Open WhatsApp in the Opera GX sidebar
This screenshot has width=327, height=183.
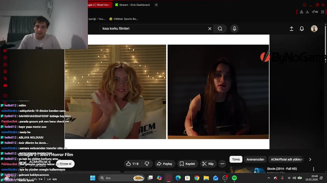tap(5, 65)
